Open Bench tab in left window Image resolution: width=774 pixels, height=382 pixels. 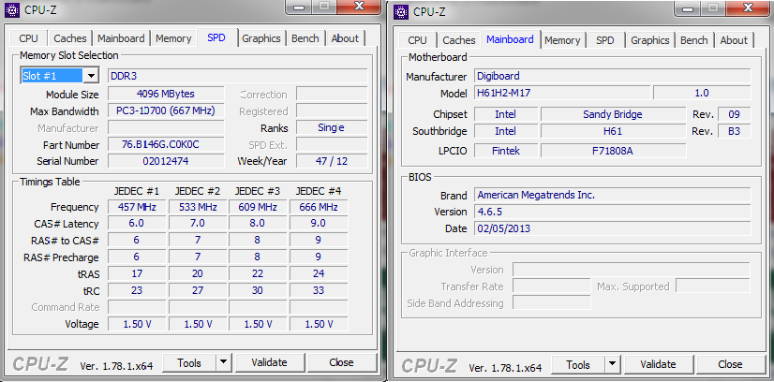click(x=305, y=38)
